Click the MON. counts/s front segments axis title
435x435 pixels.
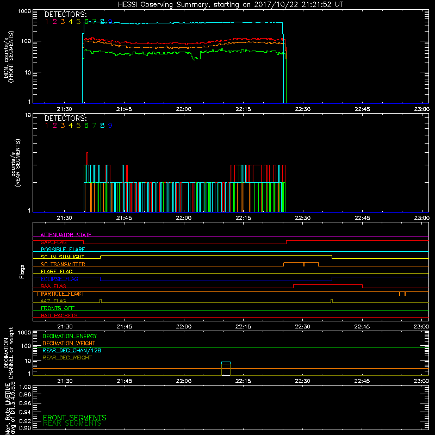pos(8,57)
